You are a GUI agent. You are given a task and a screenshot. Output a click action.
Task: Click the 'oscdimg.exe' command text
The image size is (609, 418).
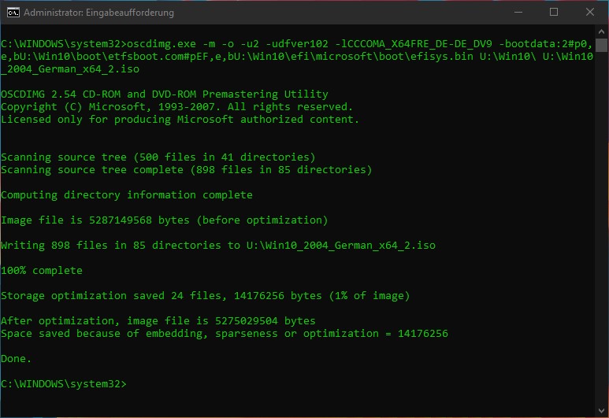tap(162, 44)
